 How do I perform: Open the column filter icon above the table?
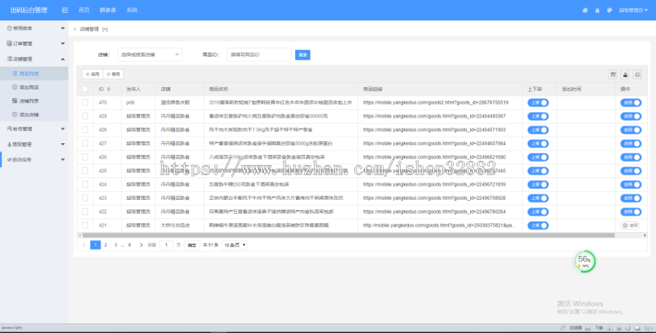pyautogui.click(x=613, y=74)
